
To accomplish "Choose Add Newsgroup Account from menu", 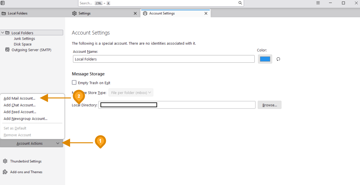I will click(26, 119).
